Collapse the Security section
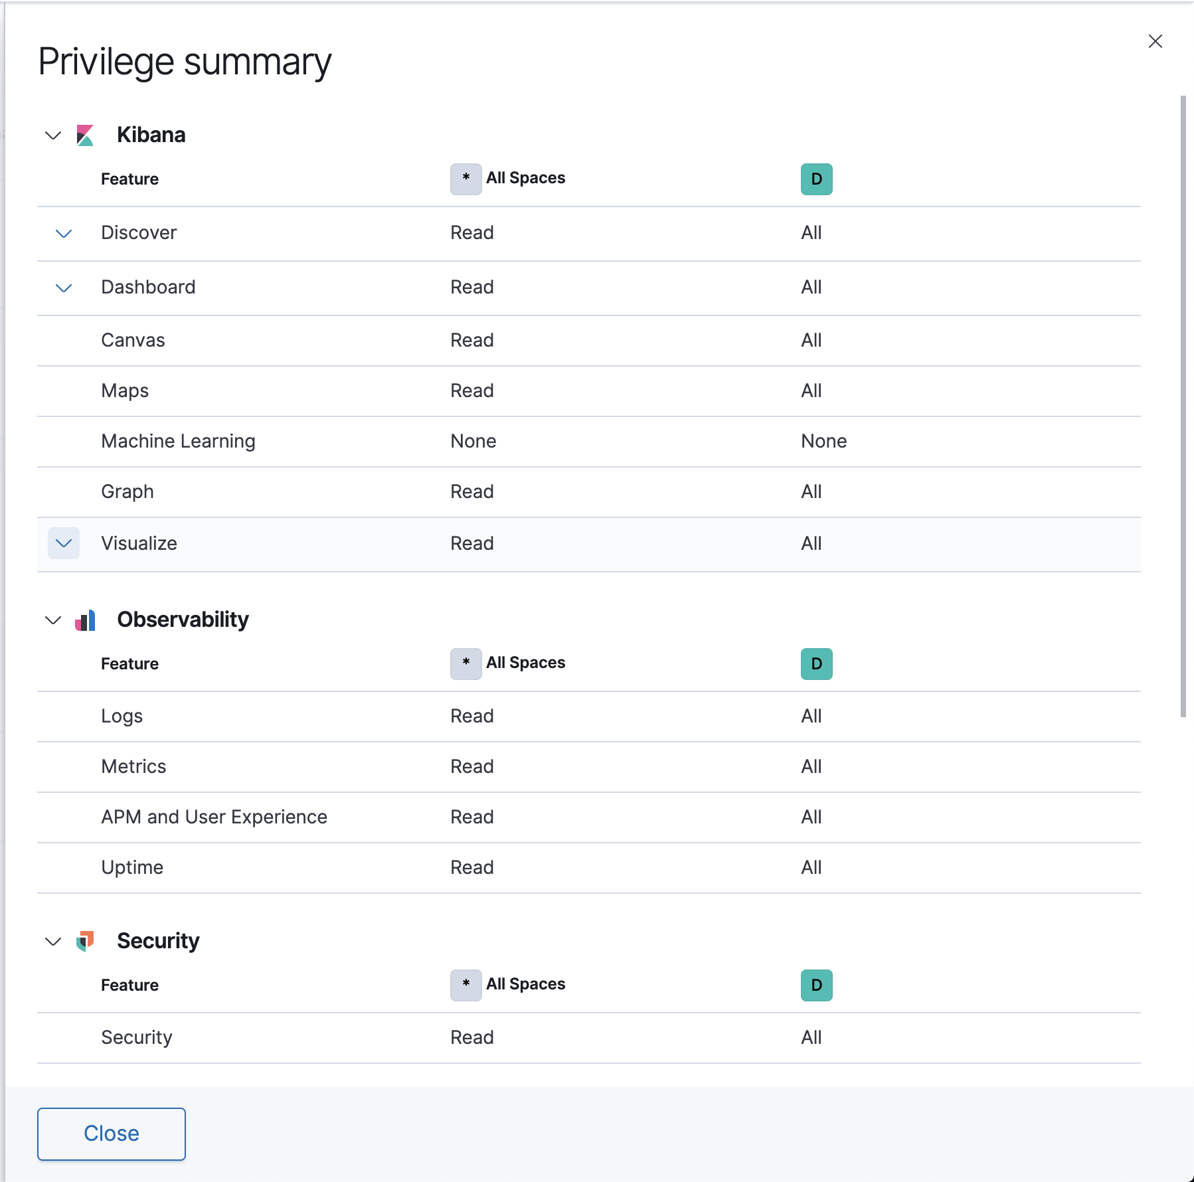The height and width of the screenshot is (1182, 1194). click(53, 941)
